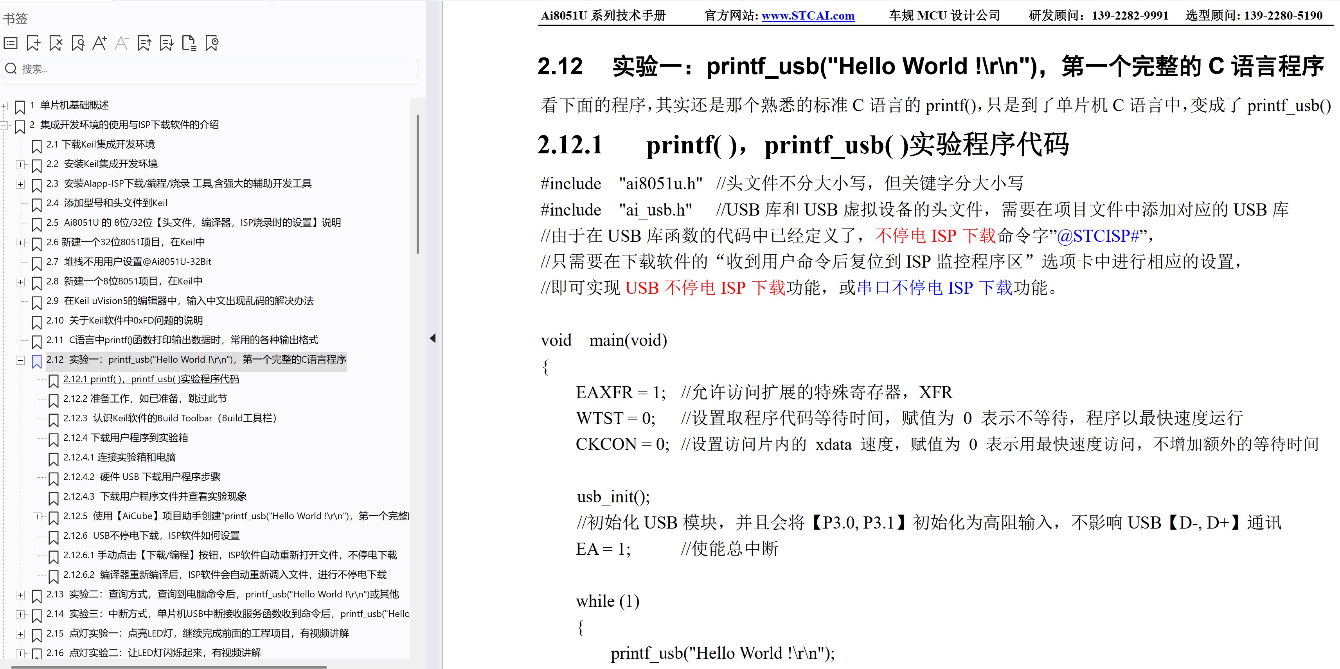Click the locate current bookmark icon
Viewport: 1340px width, 669px height.
(212, 43)
